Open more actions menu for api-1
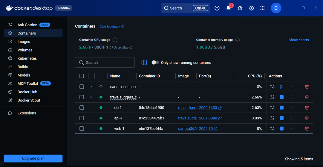This screenshot has height=167, width=323. coord(291,118)
